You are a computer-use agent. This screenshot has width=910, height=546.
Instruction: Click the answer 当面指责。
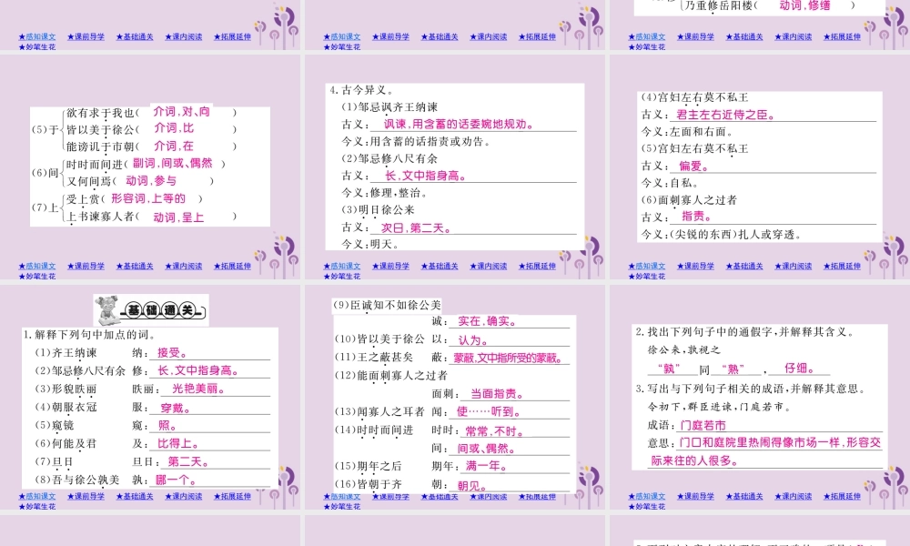497,394
